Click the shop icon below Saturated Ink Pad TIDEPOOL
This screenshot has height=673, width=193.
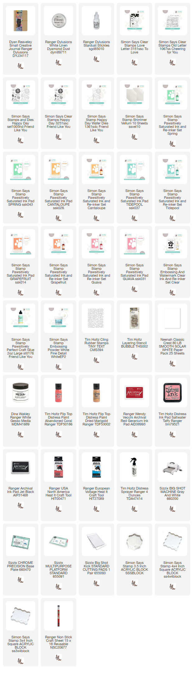click(x=134, y=214)
